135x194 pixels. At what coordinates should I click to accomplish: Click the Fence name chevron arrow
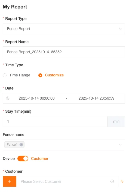(x=120, y=145)
